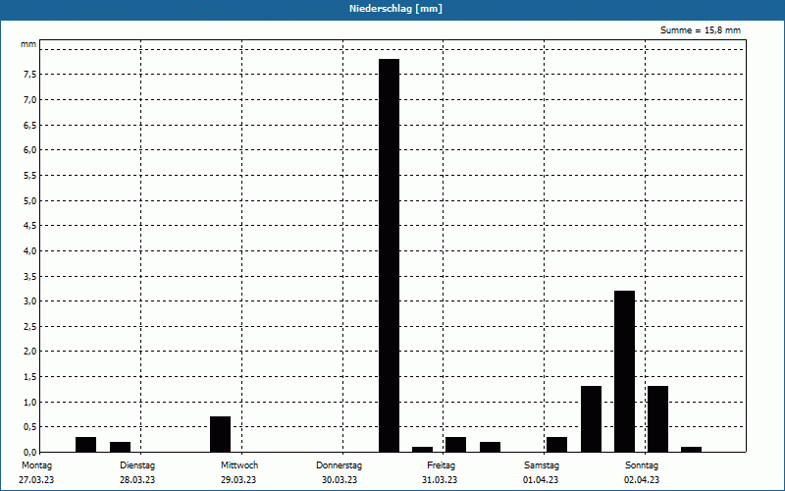Click the 2,0 y-axis tick label
The height and width of the screenshot is (491, 785).
click(29, 352)
